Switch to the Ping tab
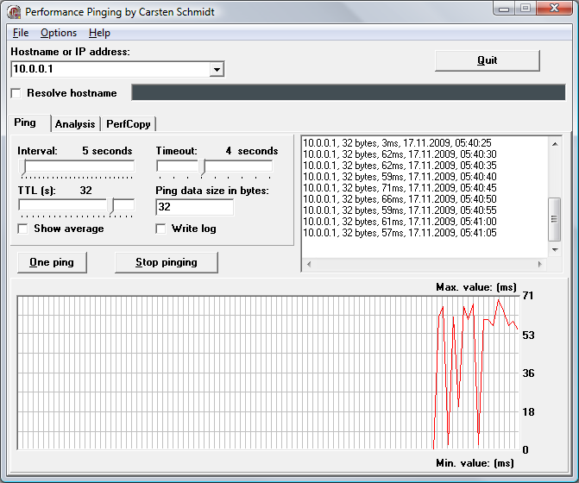Image resolution: width=579 pixels, height=483 pixels. [x=25, y=122]
